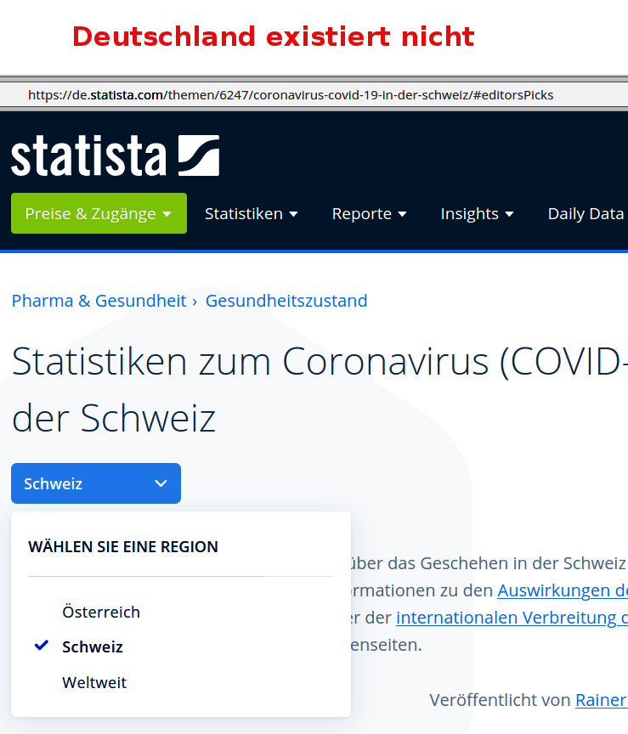Click the Statista logo

(116, 155)
